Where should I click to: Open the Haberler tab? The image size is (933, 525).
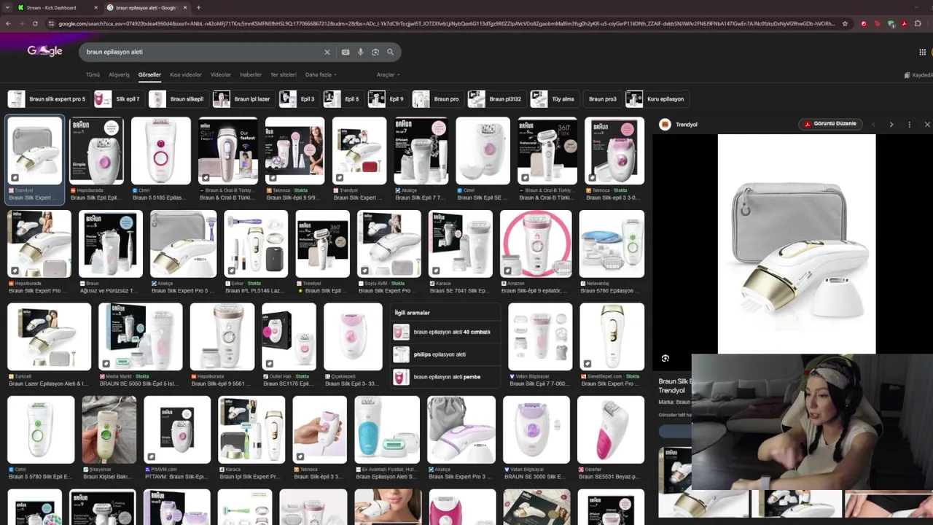[x=251, y=74]
